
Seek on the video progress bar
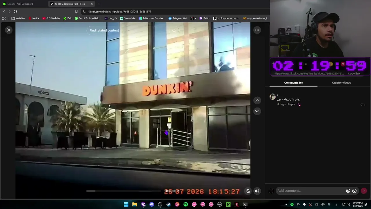pyautogui.click(x=123, y=191)
